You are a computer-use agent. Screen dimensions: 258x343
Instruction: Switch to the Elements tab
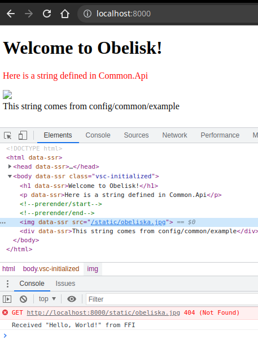58,135
